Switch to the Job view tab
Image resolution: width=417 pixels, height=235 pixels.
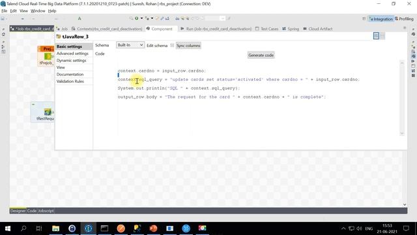(x=63, y=29)
